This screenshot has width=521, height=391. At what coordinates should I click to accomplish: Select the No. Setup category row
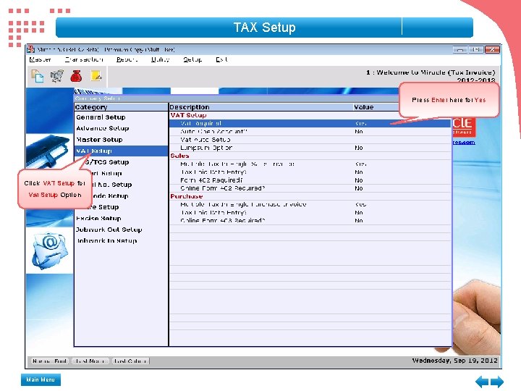click(122, 185)
